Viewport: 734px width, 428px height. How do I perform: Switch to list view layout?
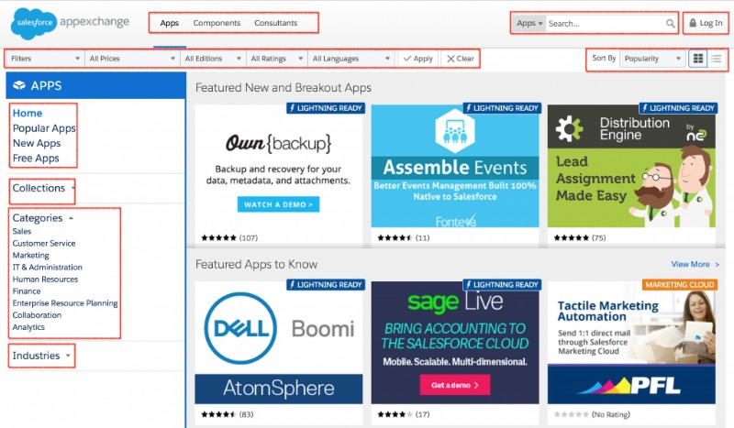(717, 59)
